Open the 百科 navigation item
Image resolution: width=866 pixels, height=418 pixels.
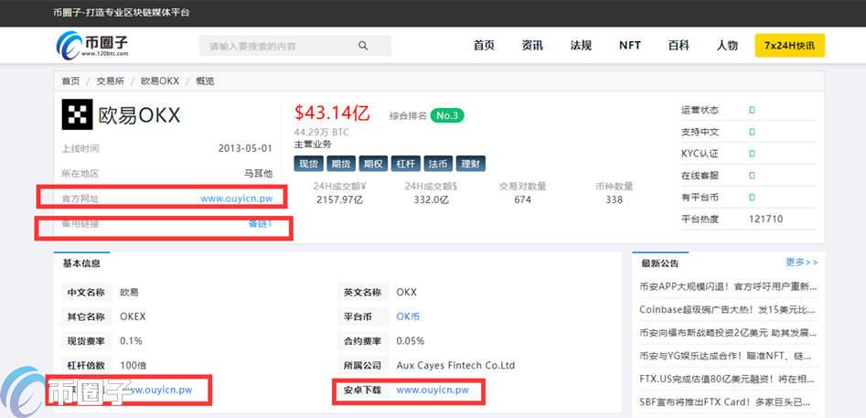point(679,46)
